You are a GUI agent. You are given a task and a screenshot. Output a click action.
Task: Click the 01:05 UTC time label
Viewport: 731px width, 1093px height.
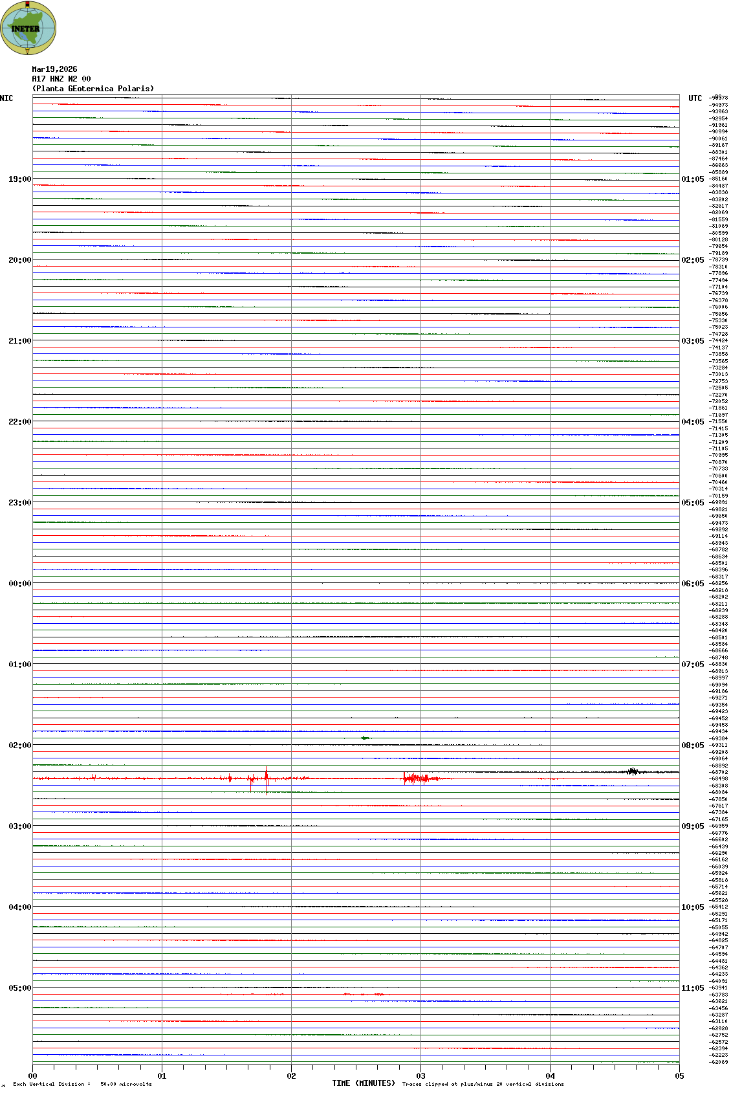692,179
